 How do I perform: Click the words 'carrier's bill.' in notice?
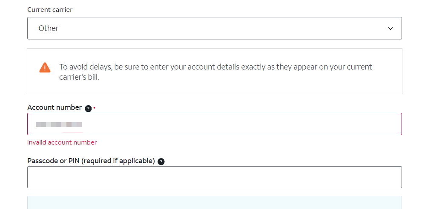(x=79, y=77)
